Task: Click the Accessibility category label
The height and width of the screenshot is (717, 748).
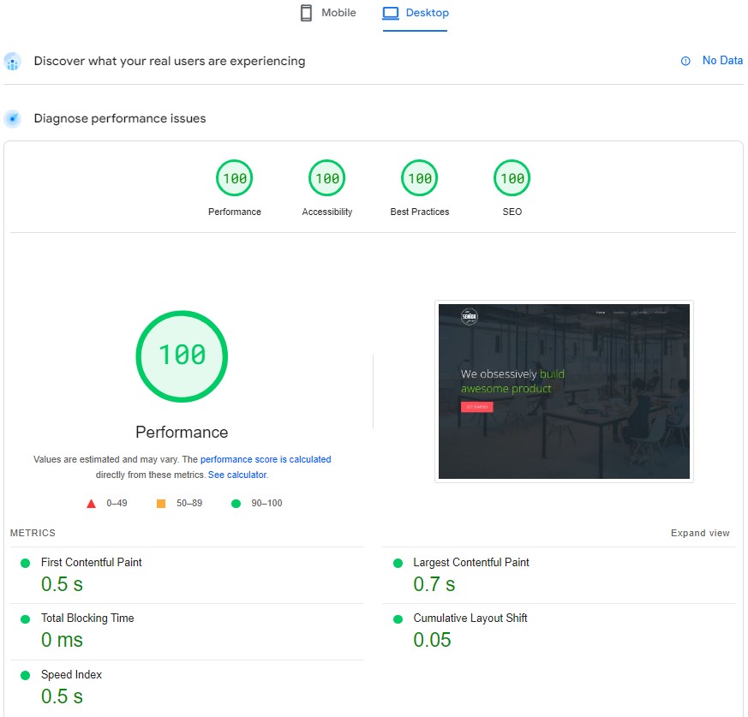Action: pyautogui.click(x=326, y=212)
